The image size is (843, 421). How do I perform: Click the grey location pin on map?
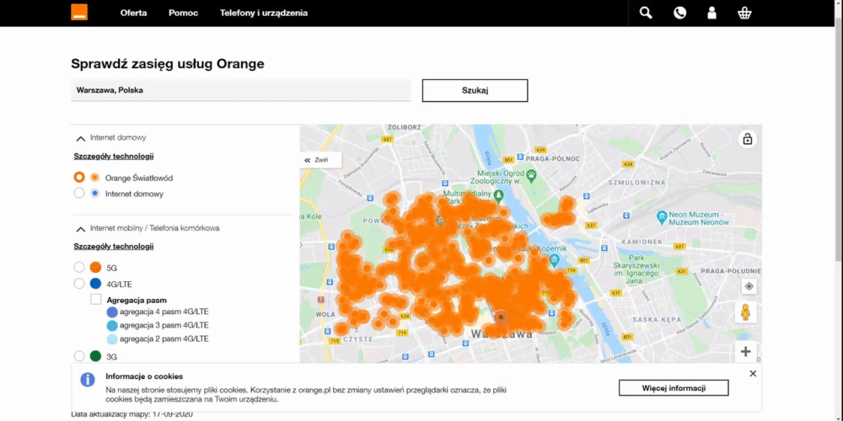tap(501, 318)
